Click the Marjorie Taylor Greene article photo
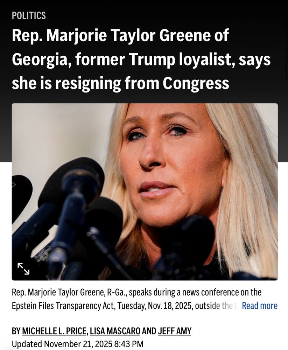 click(145, 192)
